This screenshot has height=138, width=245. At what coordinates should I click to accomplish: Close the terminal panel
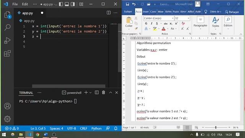(116, 92)
